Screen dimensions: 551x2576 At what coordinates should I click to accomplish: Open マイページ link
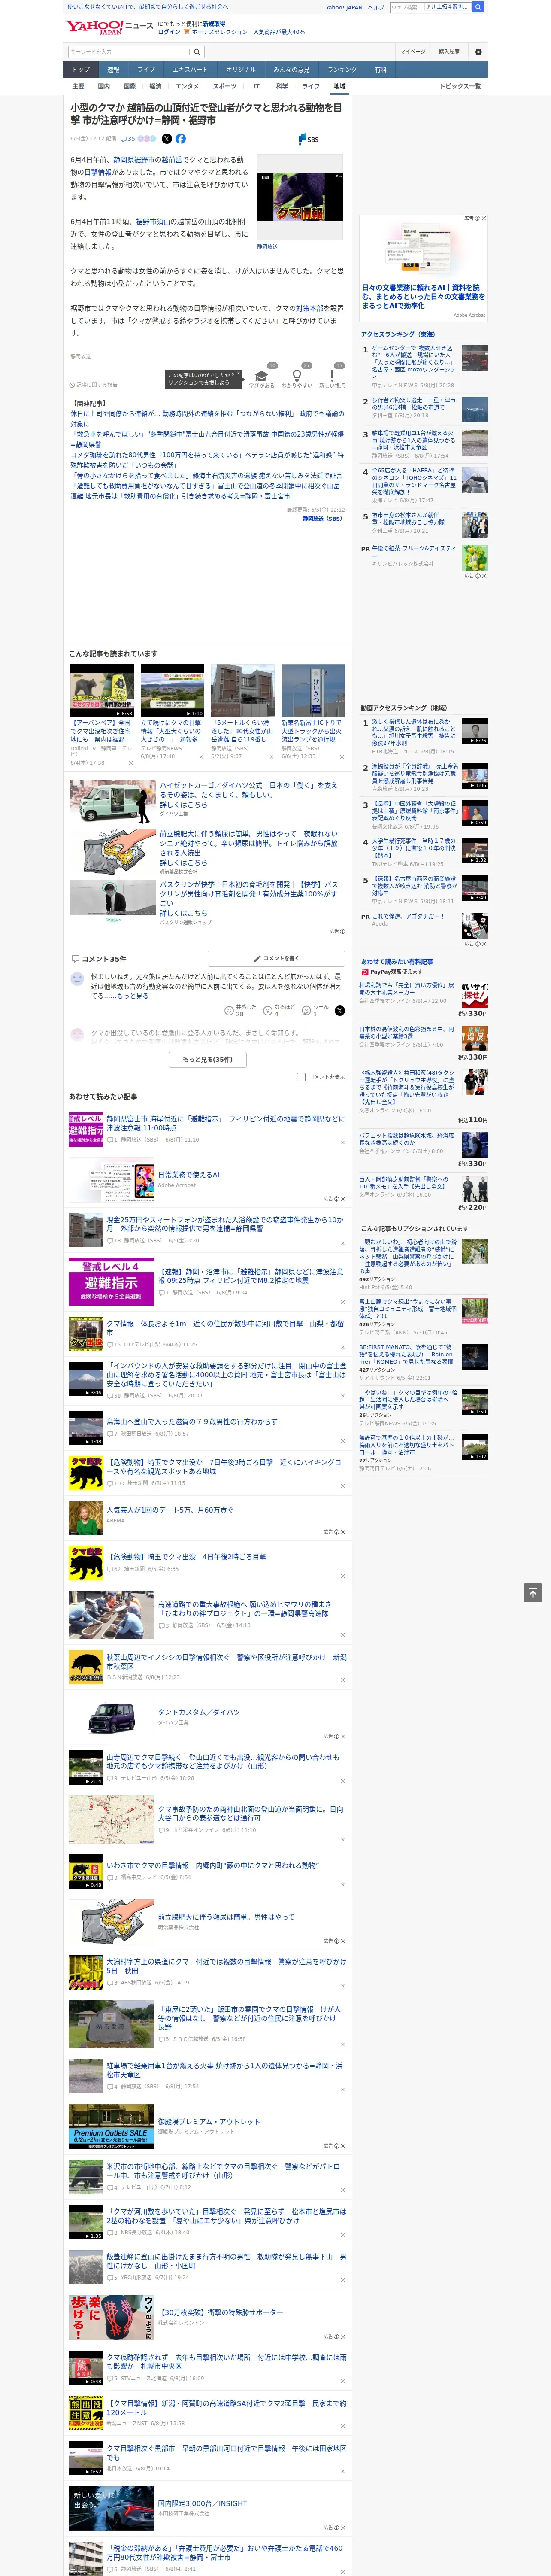coord(412,51)
